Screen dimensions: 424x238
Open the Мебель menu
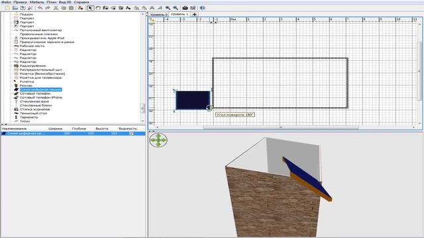(x=37, y=2)
